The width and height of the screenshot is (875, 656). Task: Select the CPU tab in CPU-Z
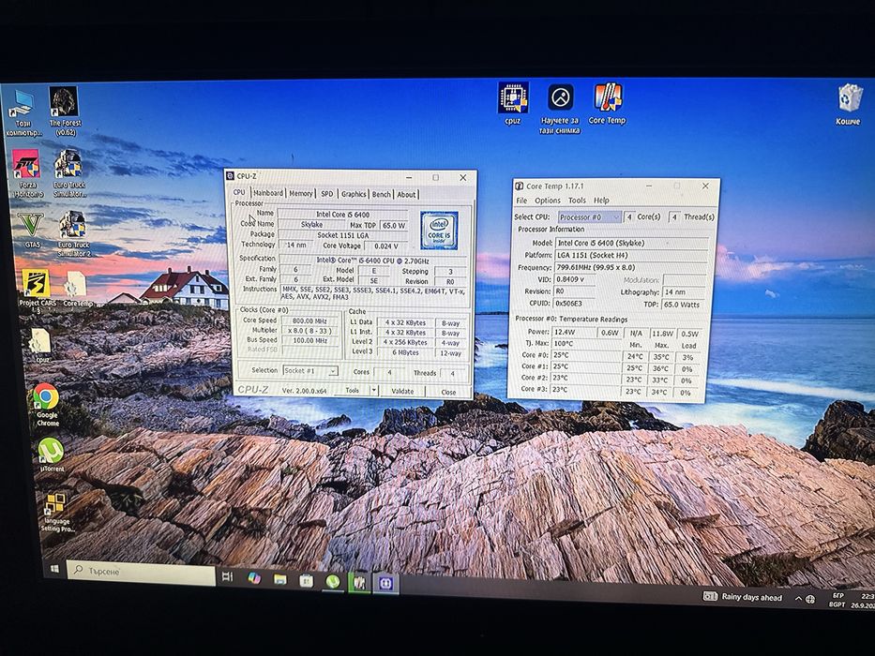pyautogui.click(x=239, y=192)
